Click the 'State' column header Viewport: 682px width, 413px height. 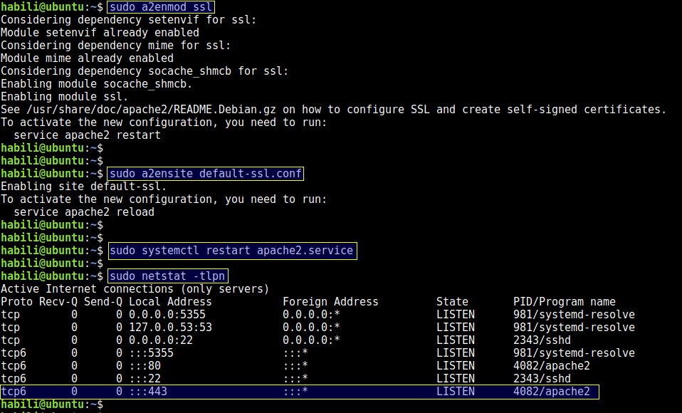(x=452, y=302)
